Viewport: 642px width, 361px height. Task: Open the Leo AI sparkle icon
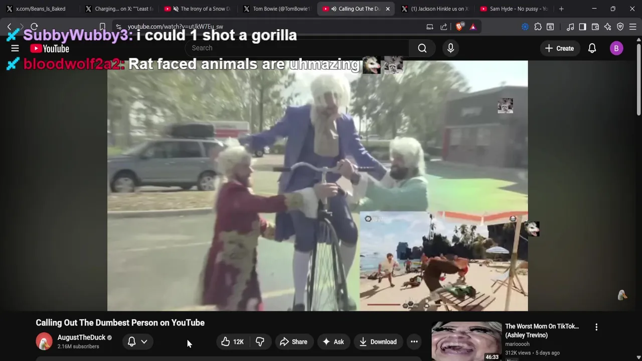[607, 27]
